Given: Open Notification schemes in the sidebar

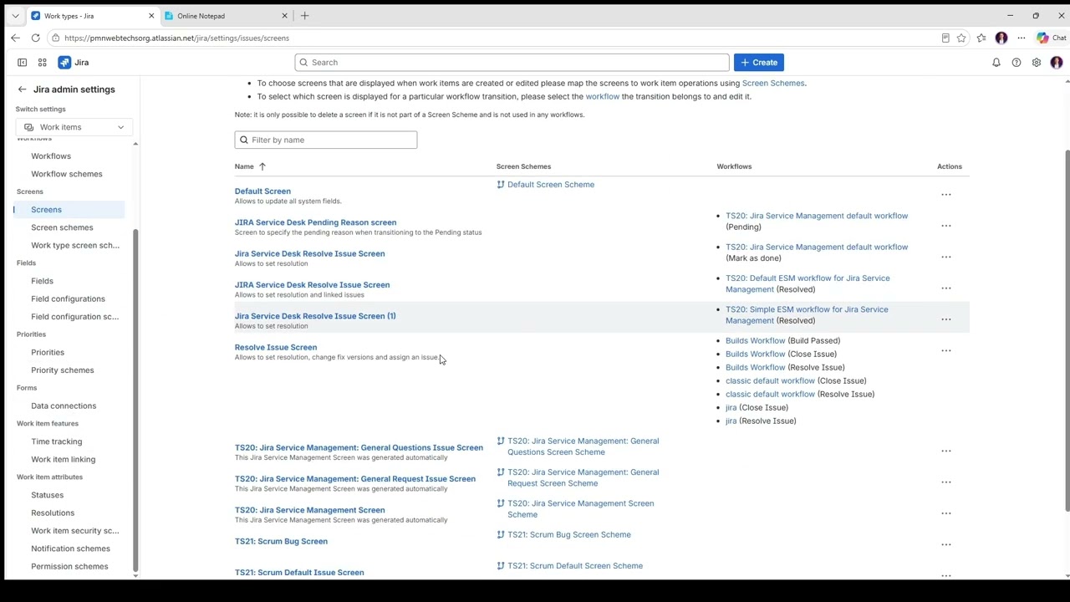Looking at the screenshot, I should (70, 548).
